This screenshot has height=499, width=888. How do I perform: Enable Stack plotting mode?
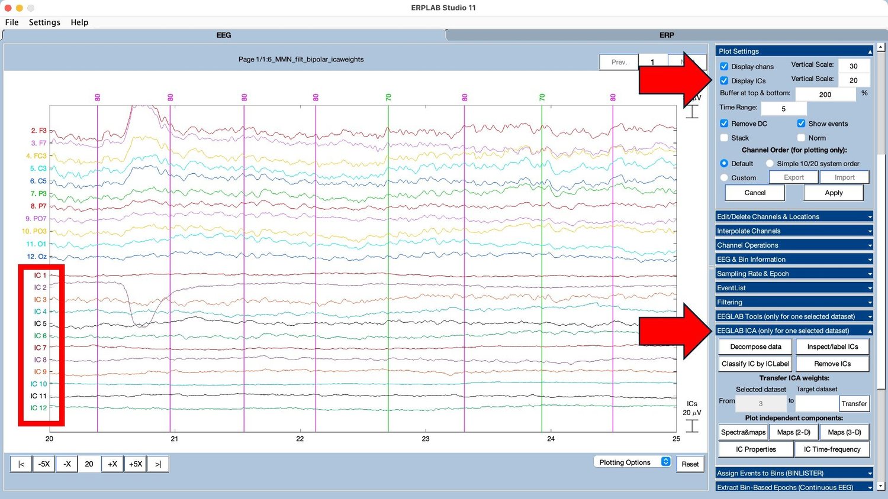point(724,137)
